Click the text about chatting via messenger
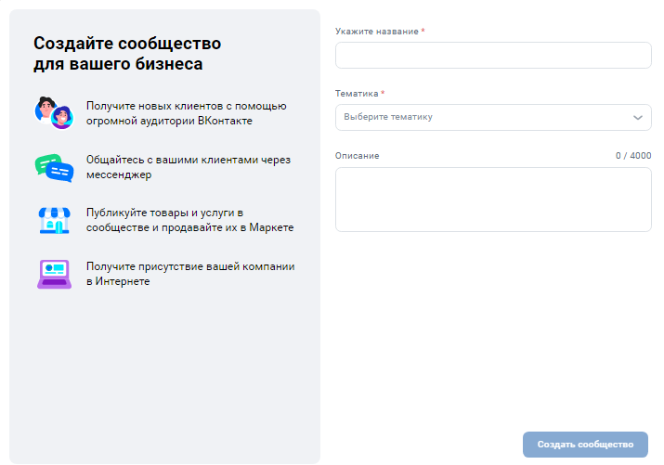Image resolution: width=664 pixels, height=465 pixels. 188,167
